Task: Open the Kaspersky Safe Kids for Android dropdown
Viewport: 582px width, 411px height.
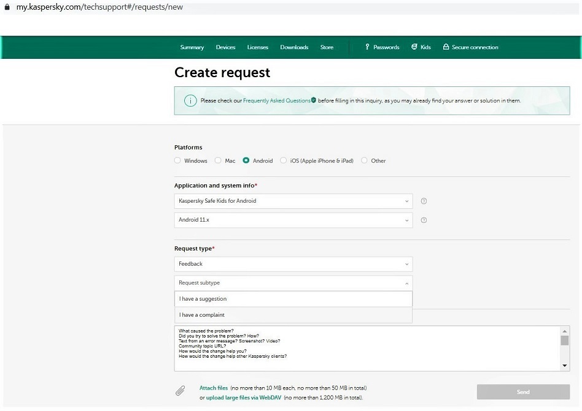Action: click(x=293, y=201)
